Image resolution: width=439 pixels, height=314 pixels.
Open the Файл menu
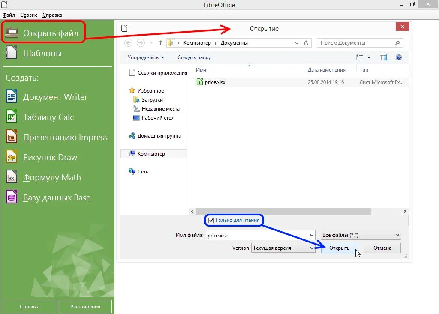9,15
